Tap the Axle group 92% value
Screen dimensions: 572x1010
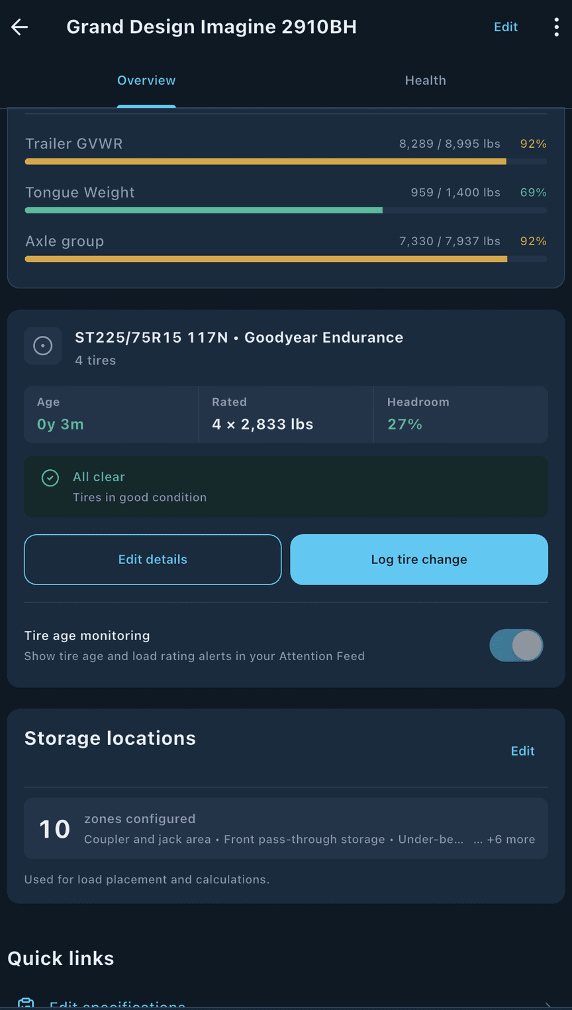tap(534, 241)
